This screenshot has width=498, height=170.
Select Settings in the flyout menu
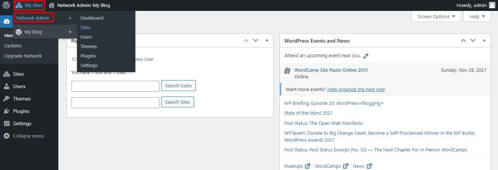[89, 65]
